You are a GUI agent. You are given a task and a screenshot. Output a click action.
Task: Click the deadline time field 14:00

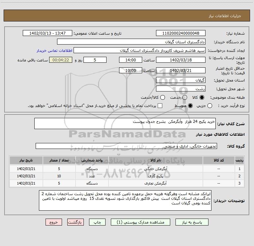pos(131,60)
